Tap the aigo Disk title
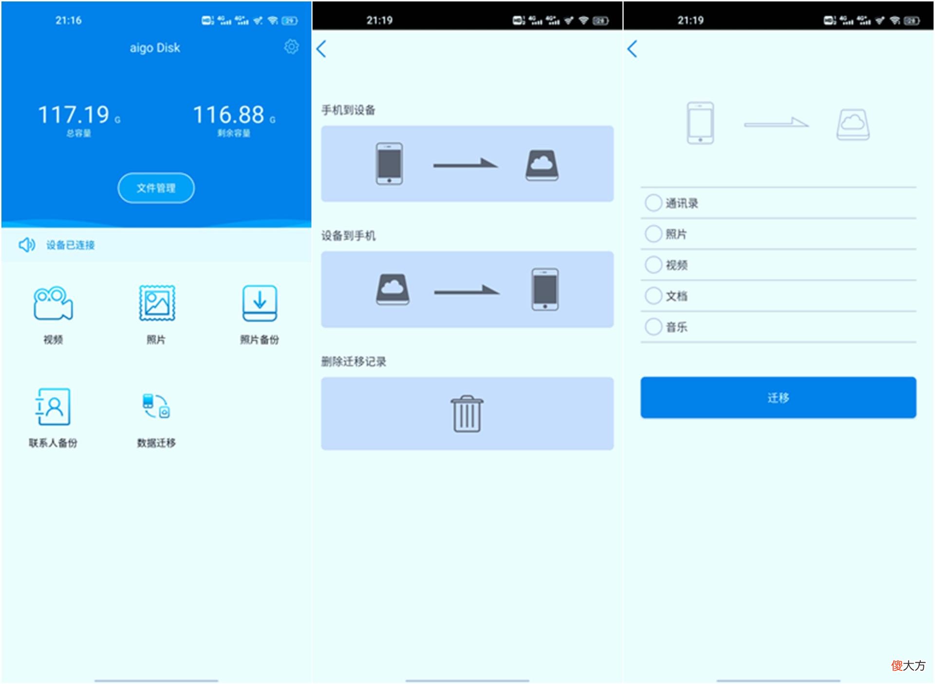 tap(155, 48)
